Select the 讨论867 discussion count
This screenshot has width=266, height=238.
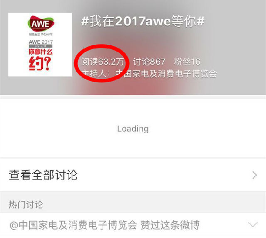(x=149, y=62)
